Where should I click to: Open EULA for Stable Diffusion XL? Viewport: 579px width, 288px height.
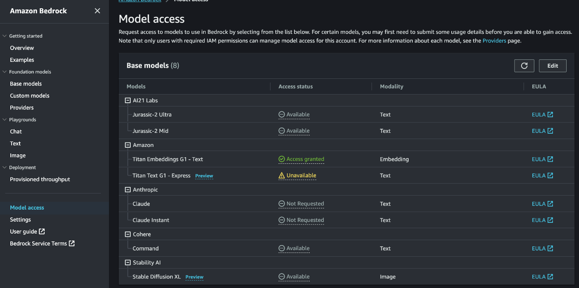point(542,277)
